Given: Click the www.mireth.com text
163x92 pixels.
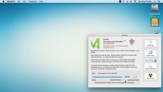Looking at the screenshot, I should [109, 43].
